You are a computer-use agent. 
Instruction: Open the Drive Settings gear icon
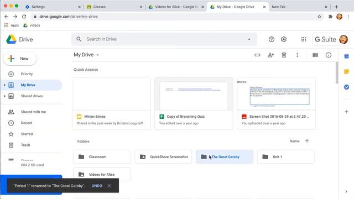pos(284,39)
